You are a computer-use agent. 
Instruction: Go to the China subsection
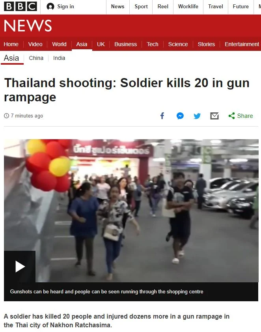click(36, 58)
